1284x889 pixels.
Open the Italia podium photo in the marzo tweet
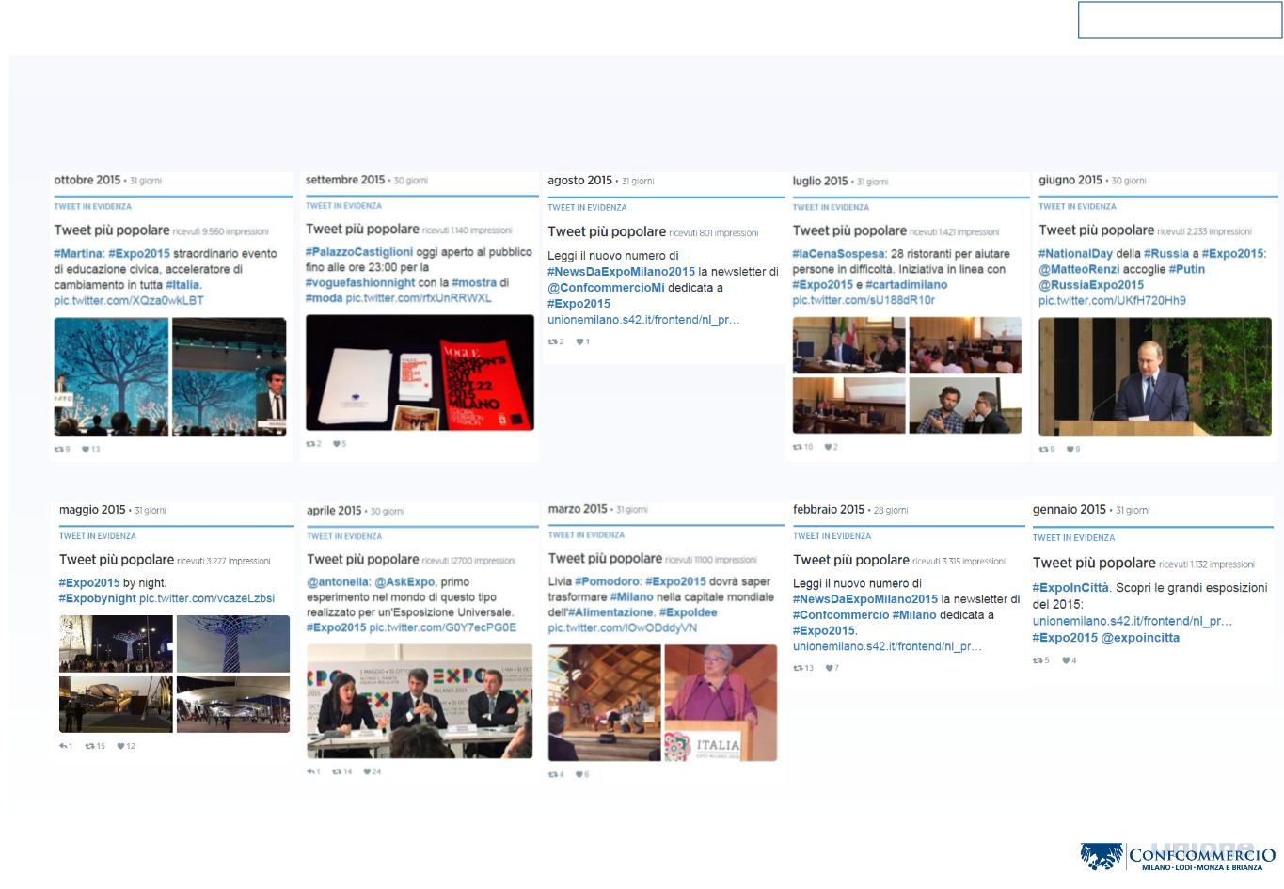coord(720,703)
